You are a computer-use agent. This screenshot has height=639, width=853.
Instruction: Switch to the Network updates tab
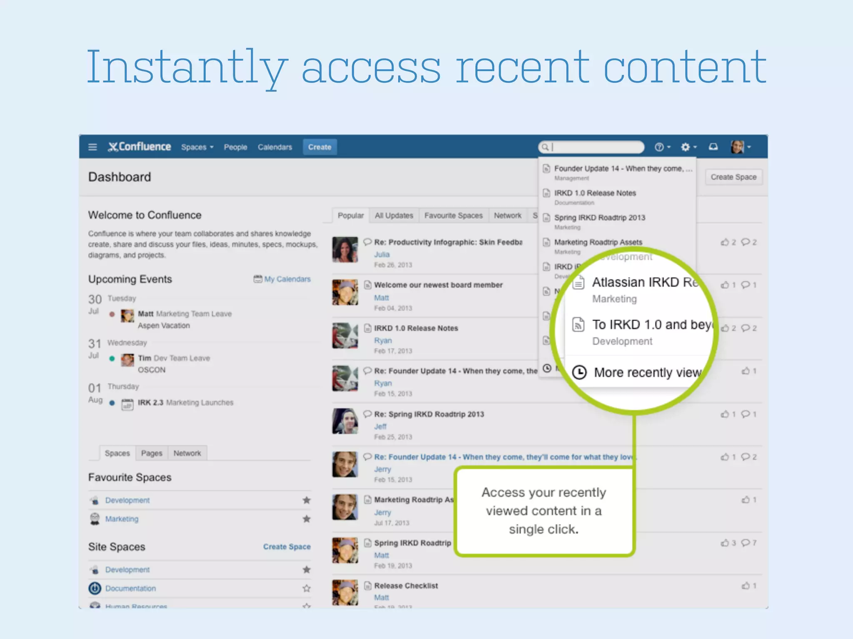(507, 215)
